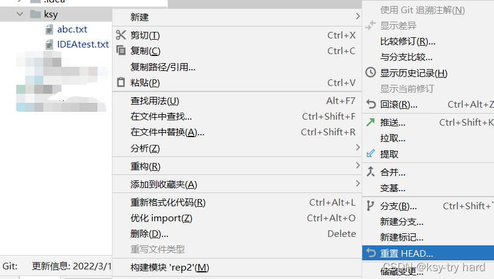This screenshot has height=279, width=494.
Task: Open the 重构(R) submenu
Action: (x=237, y=166)
